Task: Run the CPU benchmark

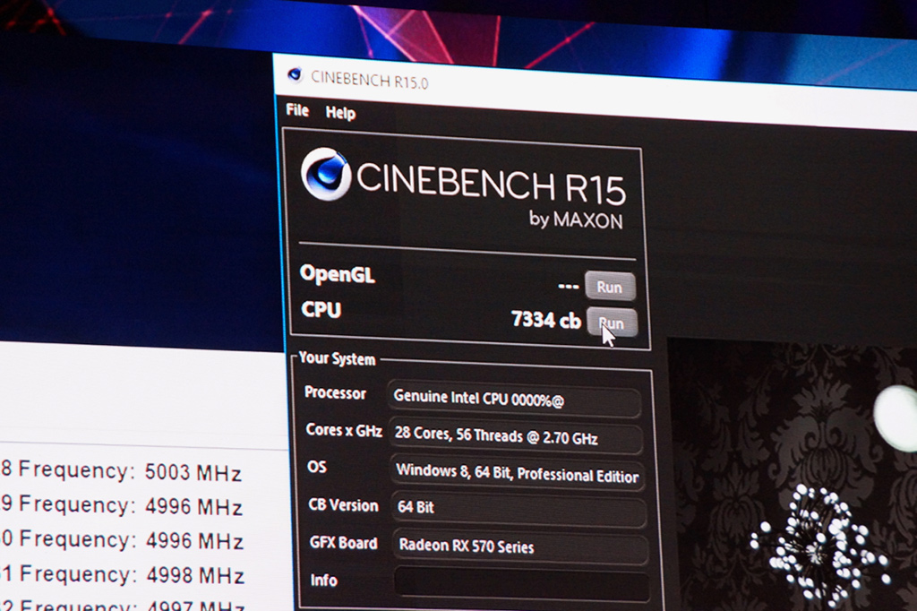Action: coord(612,323)
